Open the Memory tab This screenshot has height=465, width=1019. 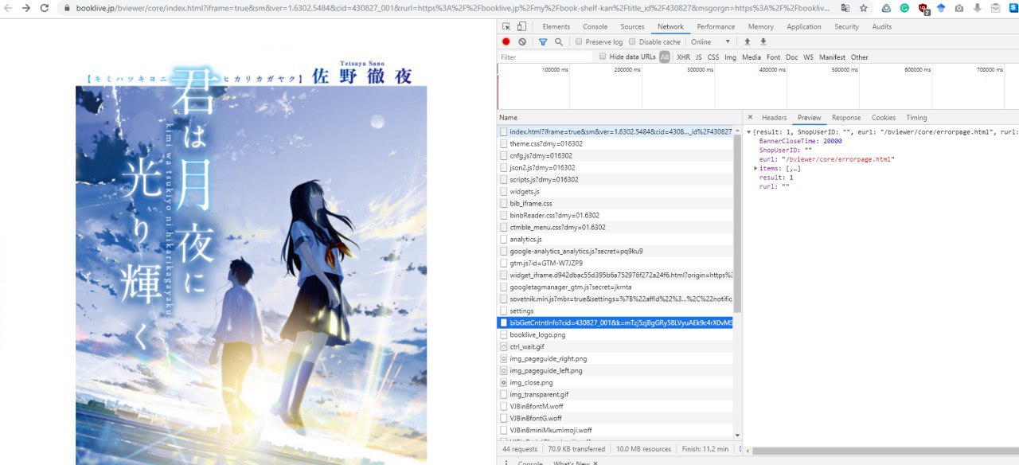click(x=760, y=26)
